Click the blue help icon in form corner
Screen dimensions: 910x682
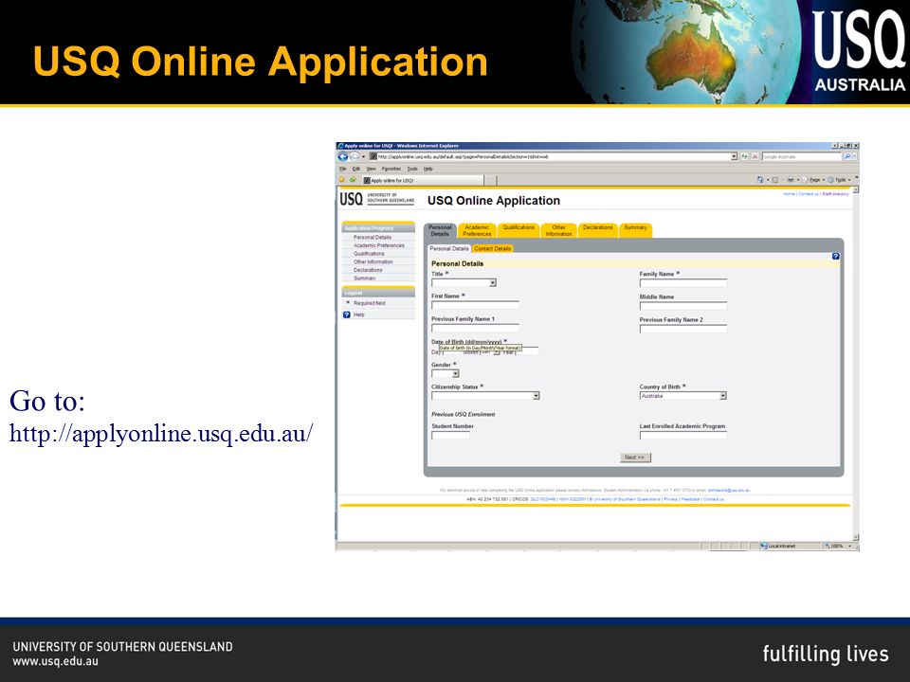[835, 256]
